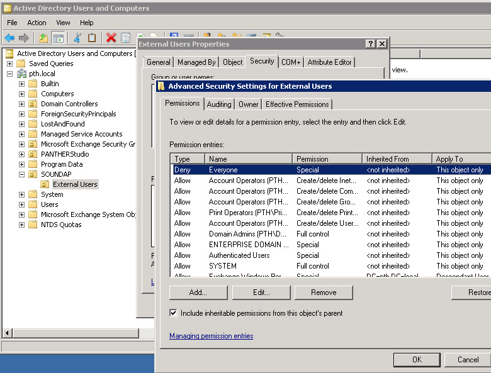
Task: Open the Action menu
Action: point(37,23)
